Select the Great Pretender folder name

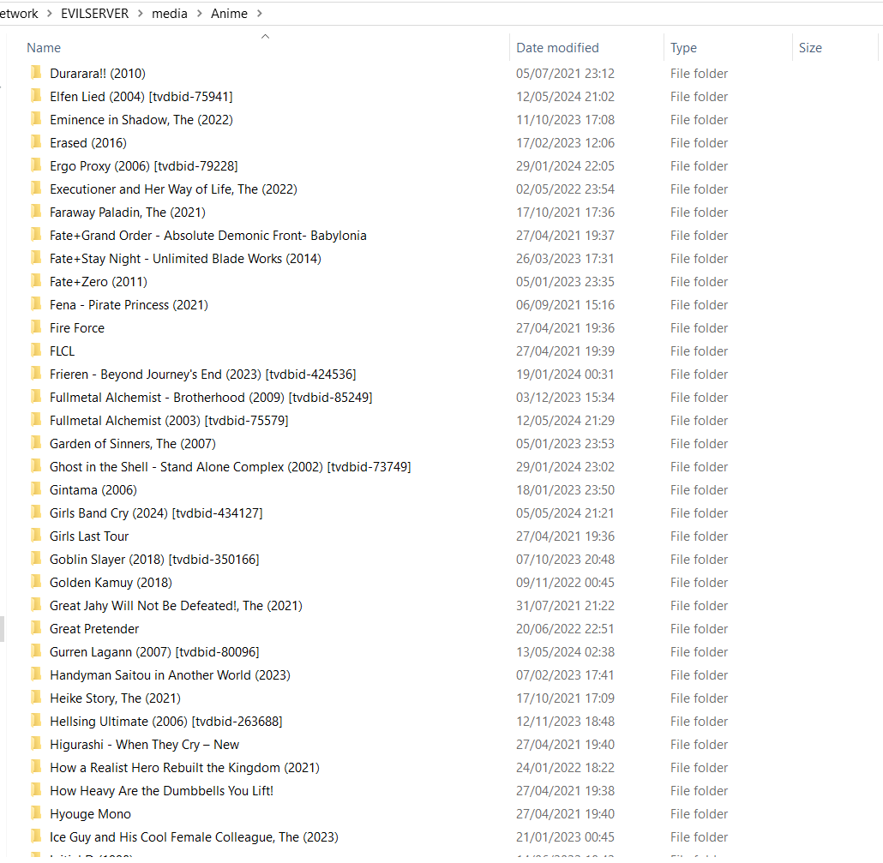point(94,629)
